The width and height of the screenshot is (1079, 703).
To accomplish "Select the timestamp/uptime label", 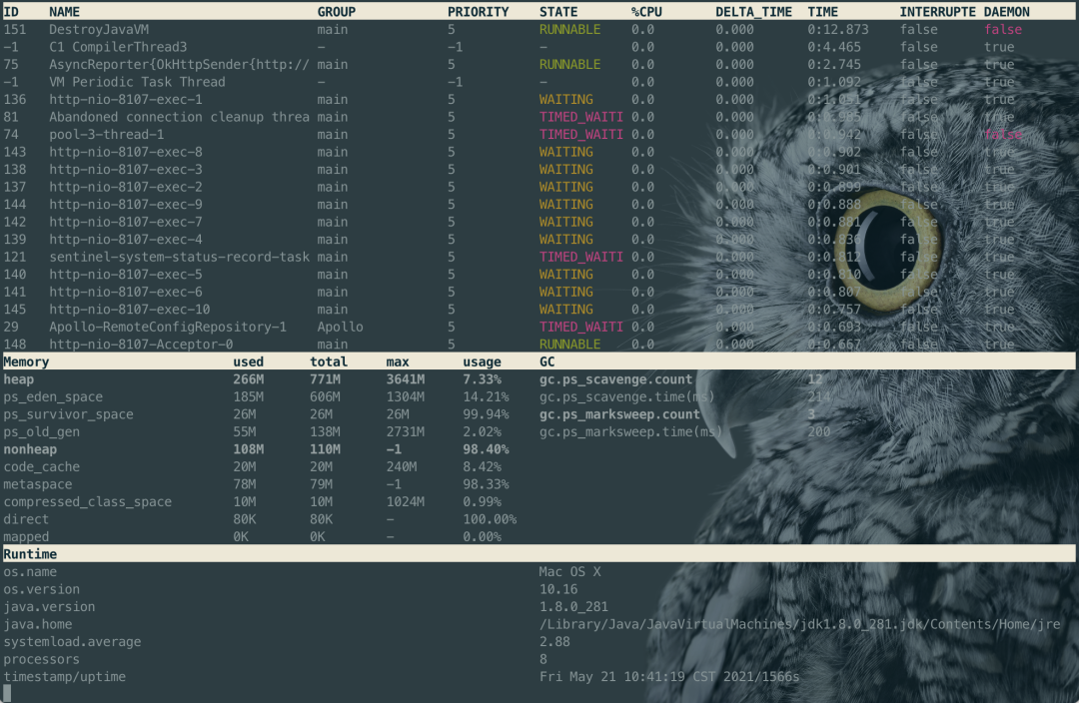I will 65,677.
